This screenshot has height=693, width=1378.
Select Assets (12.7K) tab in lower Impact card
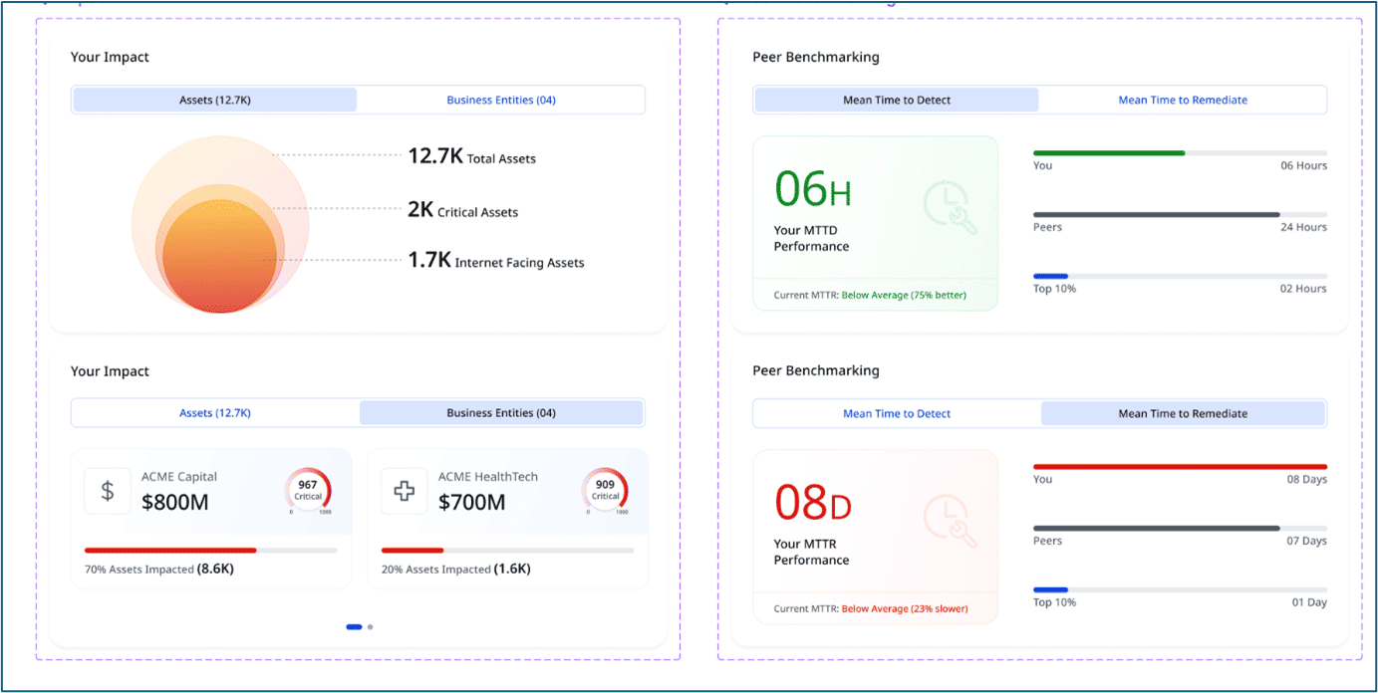pyautogui.click(x=215, y=413)
